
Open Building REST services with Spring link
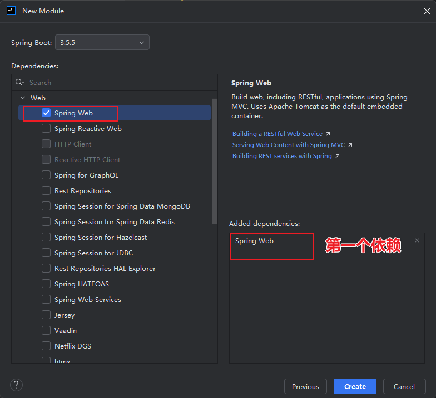point(282,156)
